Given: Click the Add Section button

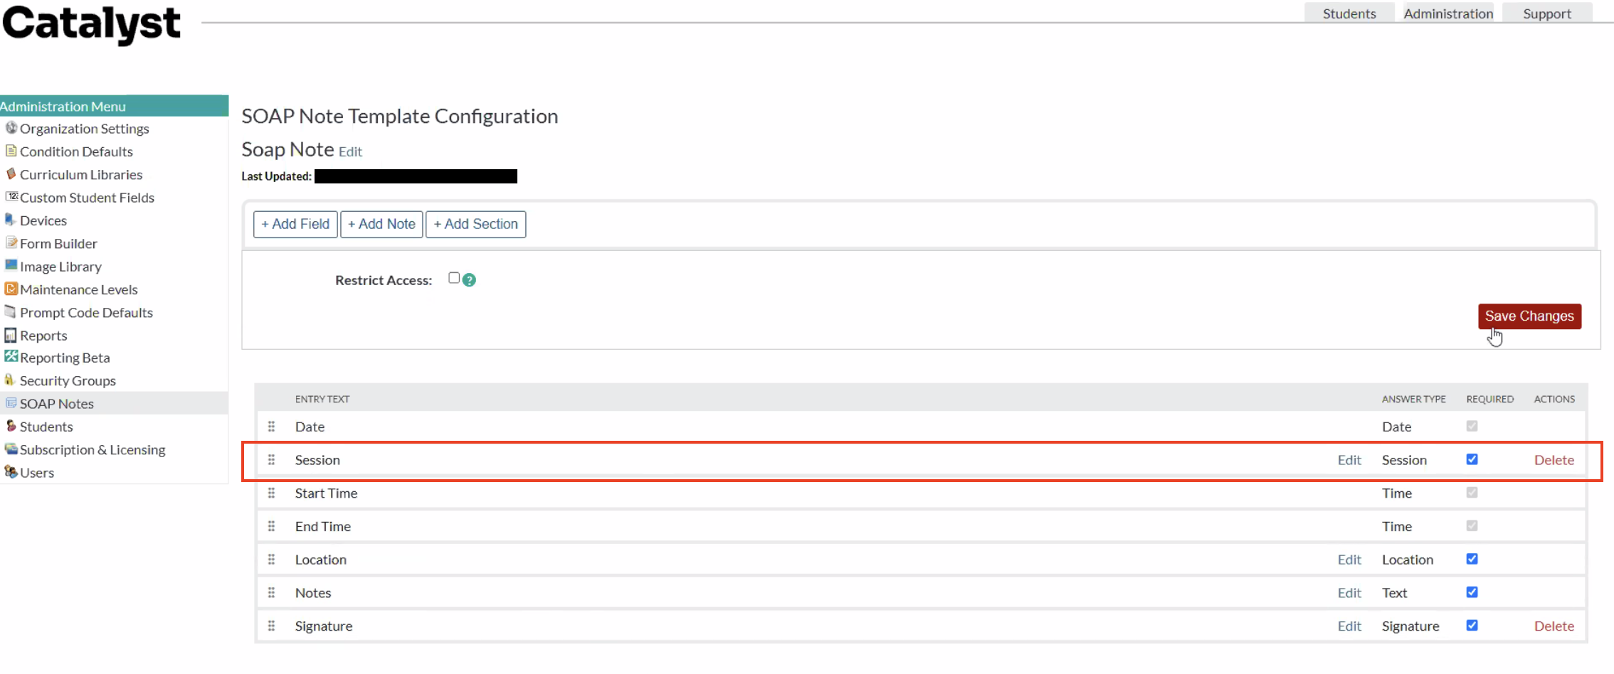Looking at the screenshot, I should pos(475,224).
